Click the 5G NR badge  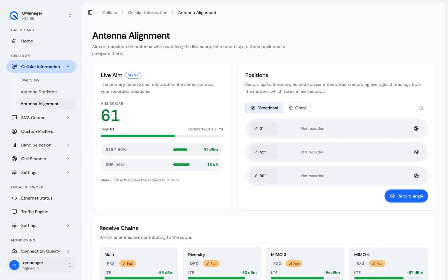pos(133,75)
